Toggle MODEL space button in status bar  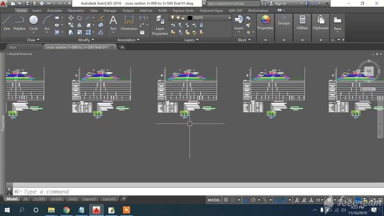point(214,200)
